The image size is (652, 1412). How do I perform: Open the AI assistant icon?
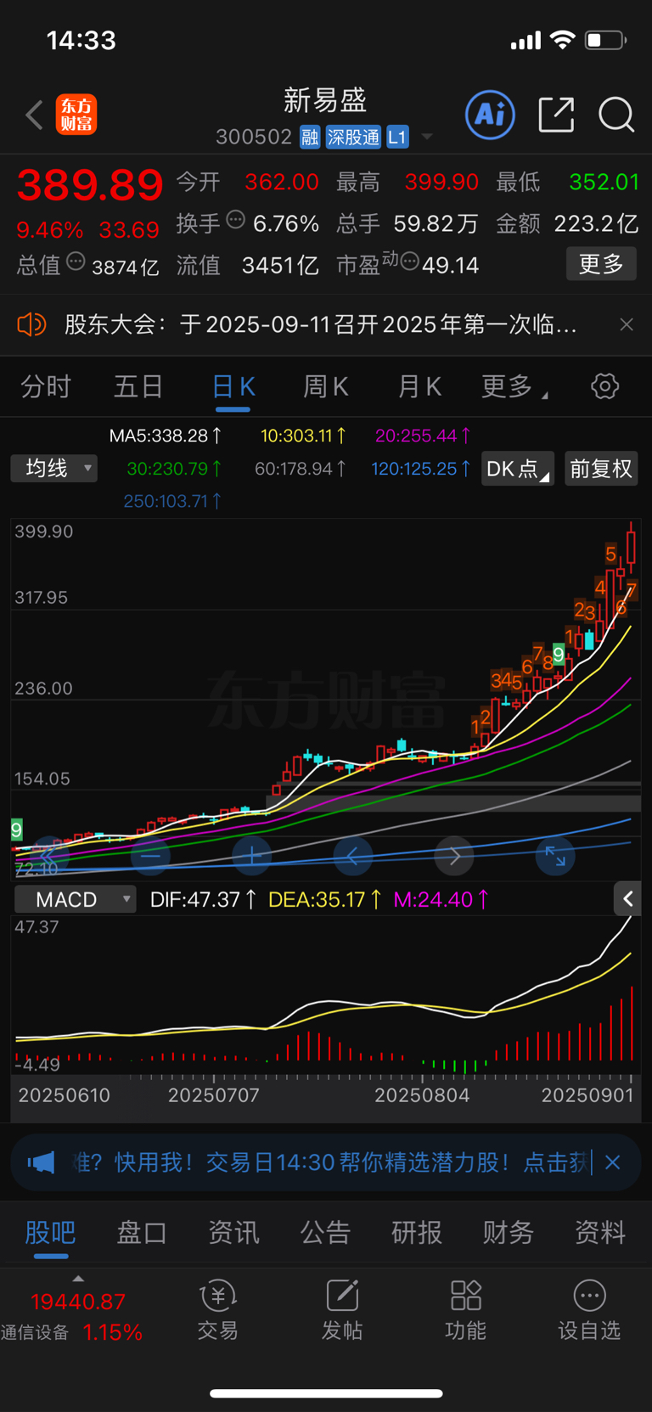pyautogui.click(x=490, y=114)
